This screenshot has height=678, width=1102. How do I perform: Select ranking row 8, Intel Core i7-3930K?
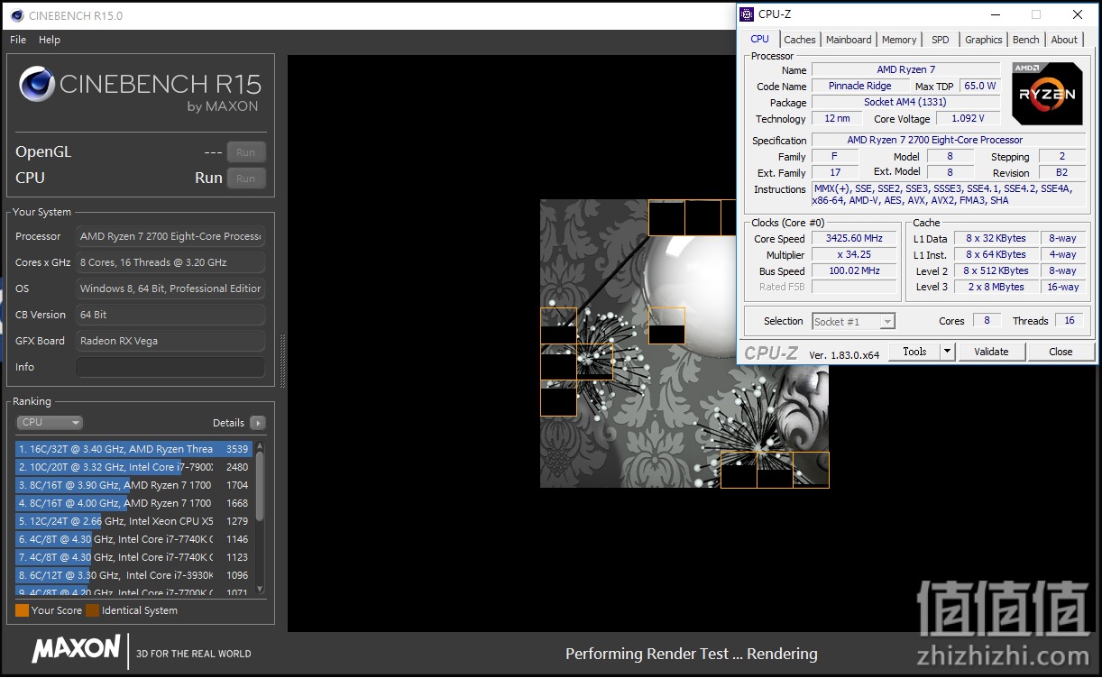click(x=134, y=575)
